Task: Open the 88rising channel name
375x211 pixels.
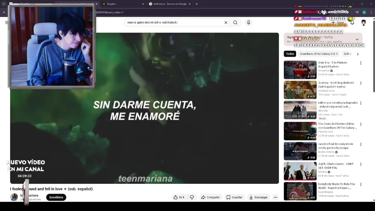Action: [x=323, y=172]
